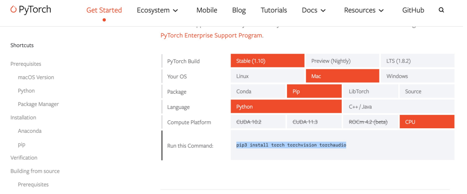The height and width of the screenshot is (194, 467).
Task: Open the search magnifier icon
Action: (441, 10)
